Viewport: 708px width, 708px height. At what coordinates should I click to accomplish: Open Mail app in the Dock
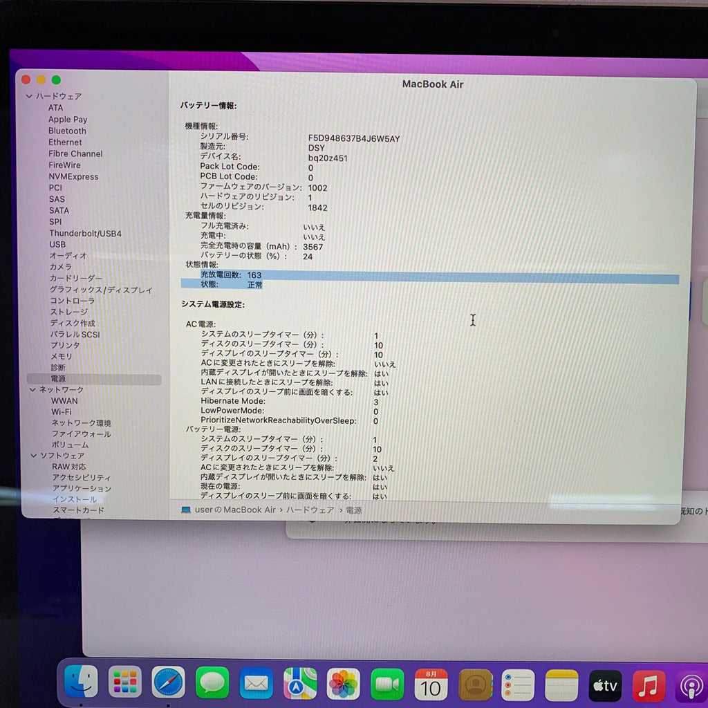256,683
